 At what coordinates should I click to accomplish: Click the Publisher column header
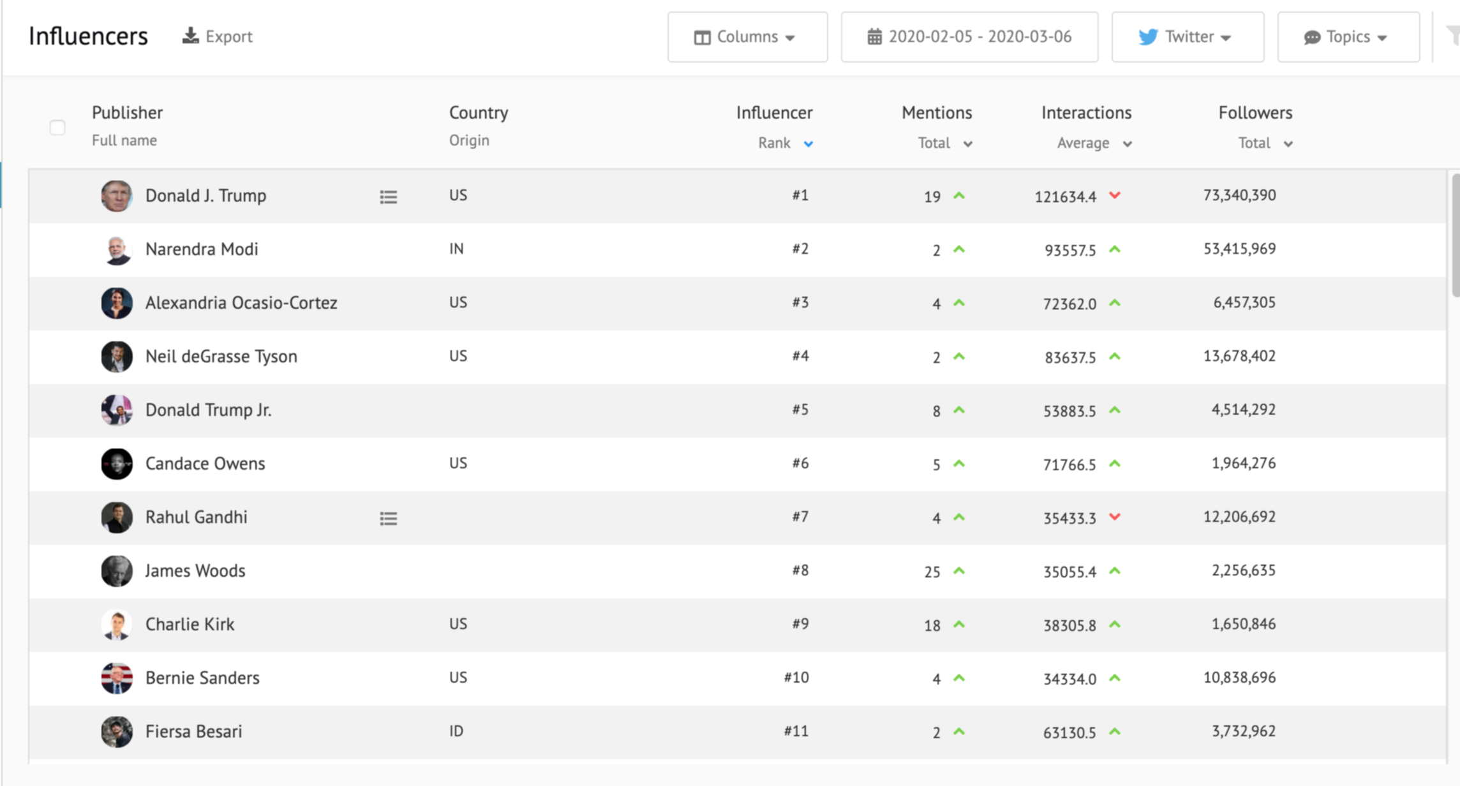127,113
